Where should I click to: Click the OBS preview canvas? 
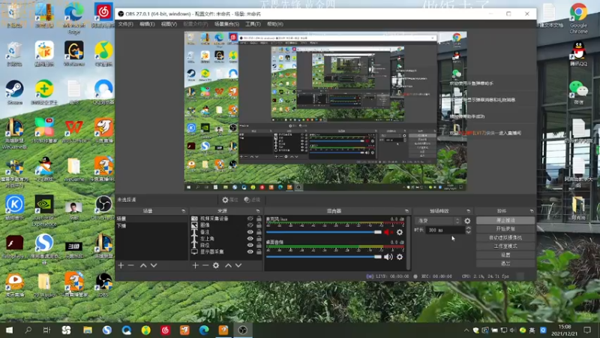325,111
